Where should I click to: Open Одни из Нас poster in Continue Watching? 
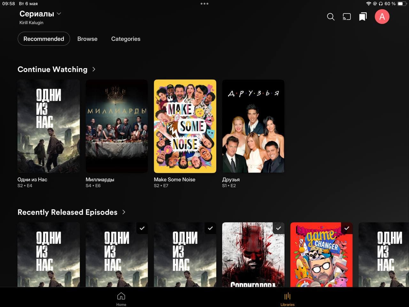tap(49, 126)
